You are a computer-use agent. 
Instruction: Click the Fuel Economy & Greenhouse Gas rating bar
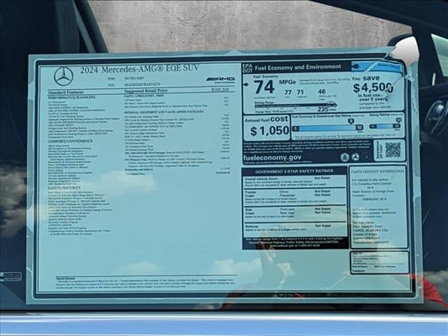[327, 129]
